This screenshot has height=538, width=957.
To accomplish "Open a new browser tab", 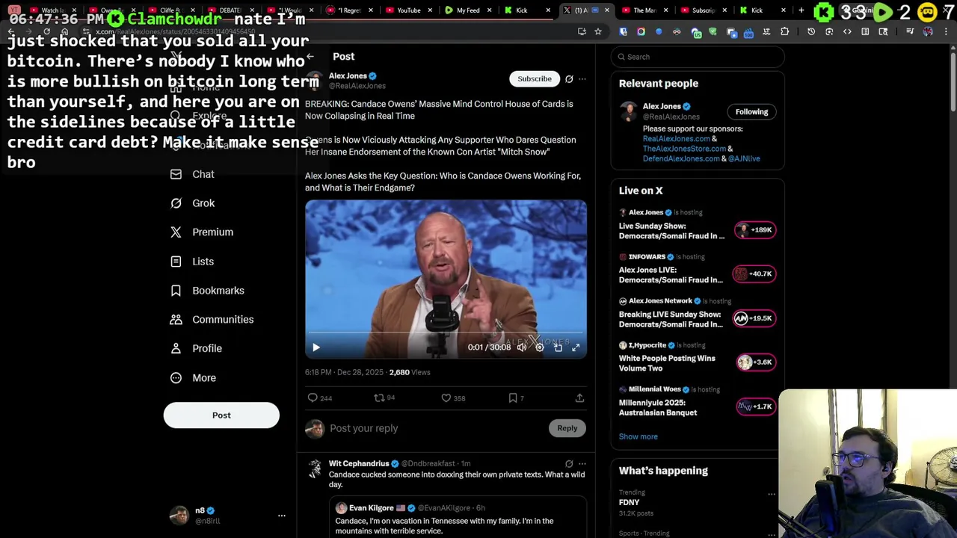I will (801, 10).
